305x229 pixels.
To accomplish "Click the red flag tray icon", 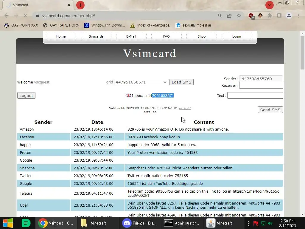I will (256, 223).
